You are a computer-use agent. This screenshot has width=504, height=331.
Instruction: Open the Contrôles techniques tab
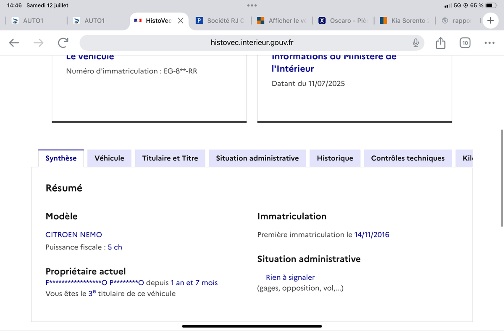(408, 158)
